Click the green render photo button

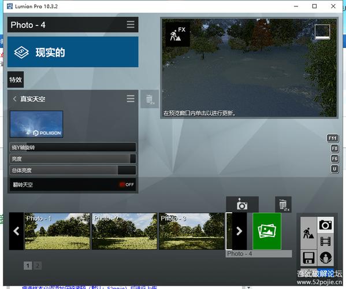pyautogui.click(x=267, y=231)
